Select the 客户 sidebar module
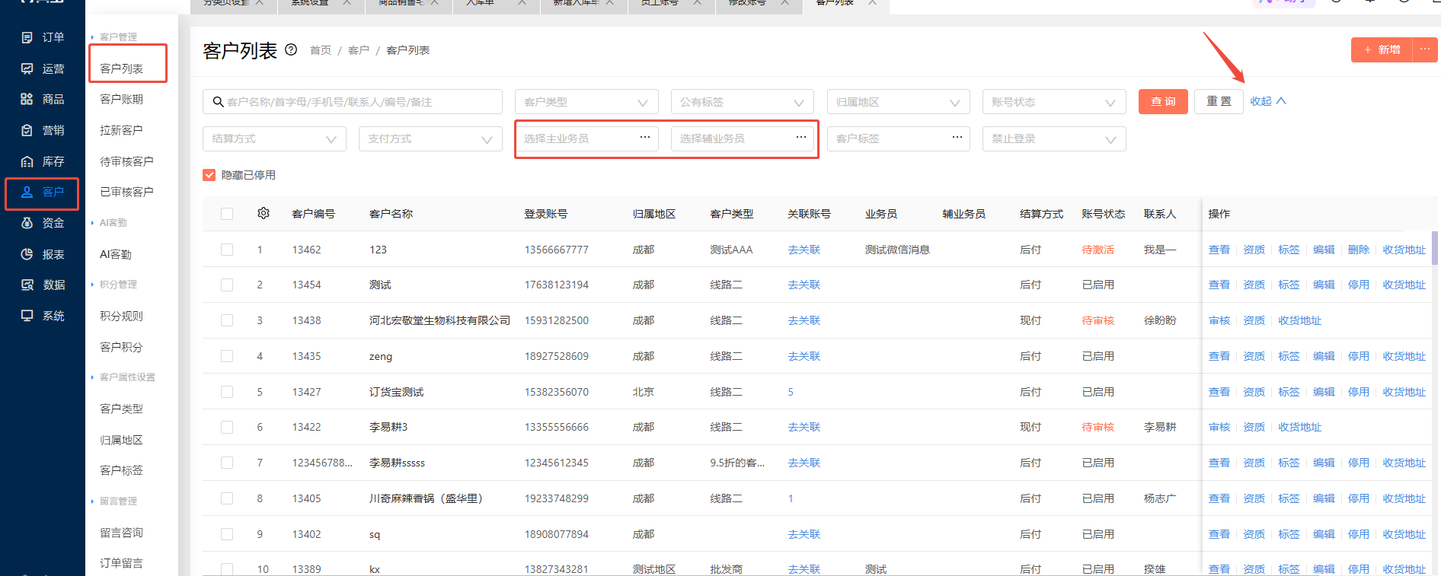This screenshot has height=576, width=1441. click(43, 192)
